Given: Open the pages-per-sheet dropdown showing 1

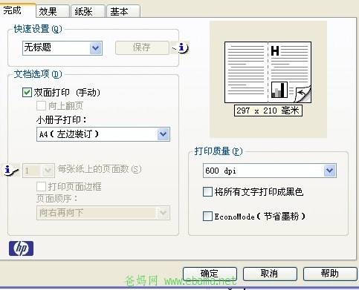Looking at the screenshot, I should [x=39, y=170].
